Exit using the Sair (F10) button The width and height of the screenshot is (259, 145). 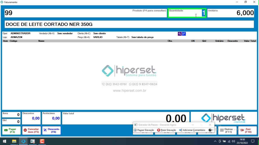pos(247,130)
